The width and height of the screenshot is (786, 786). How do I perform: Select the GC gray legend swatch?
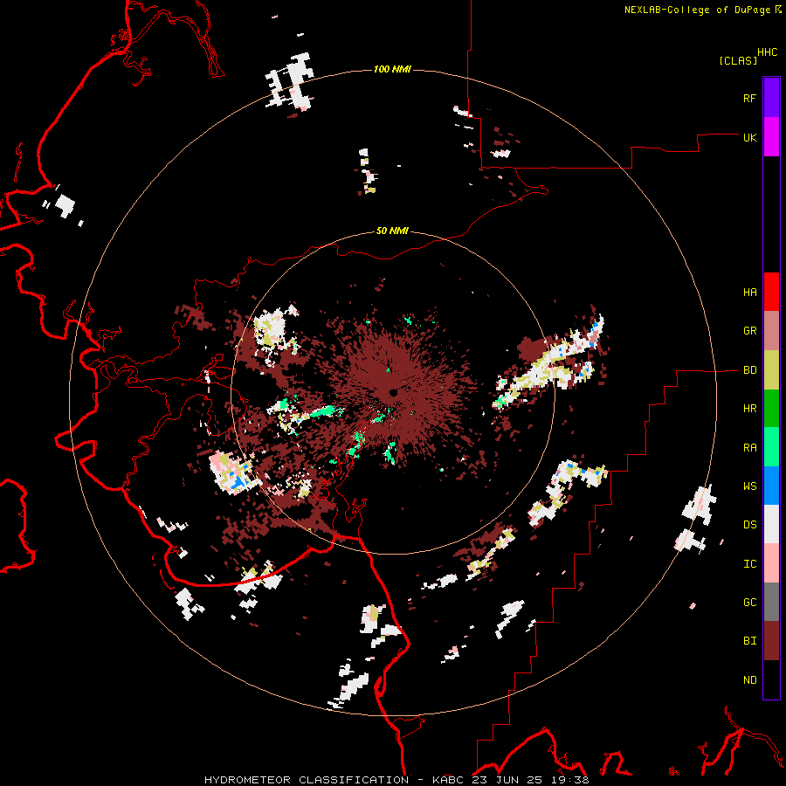[x=771, y=602]
